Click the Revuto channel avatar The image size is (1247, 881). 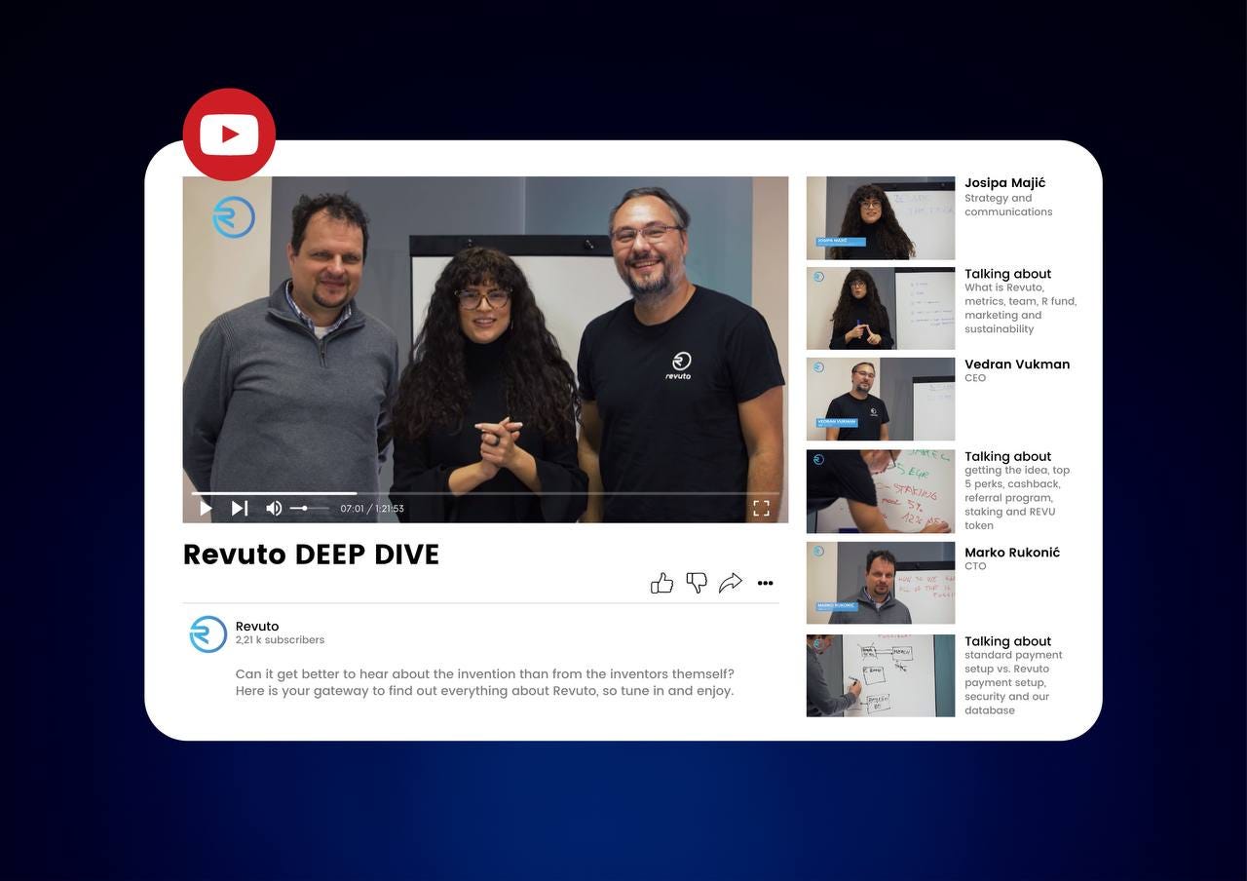(208, 633)
